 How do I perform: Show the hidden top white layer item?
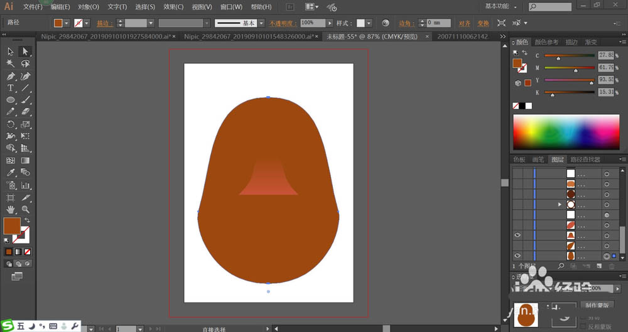click(517, 173)
